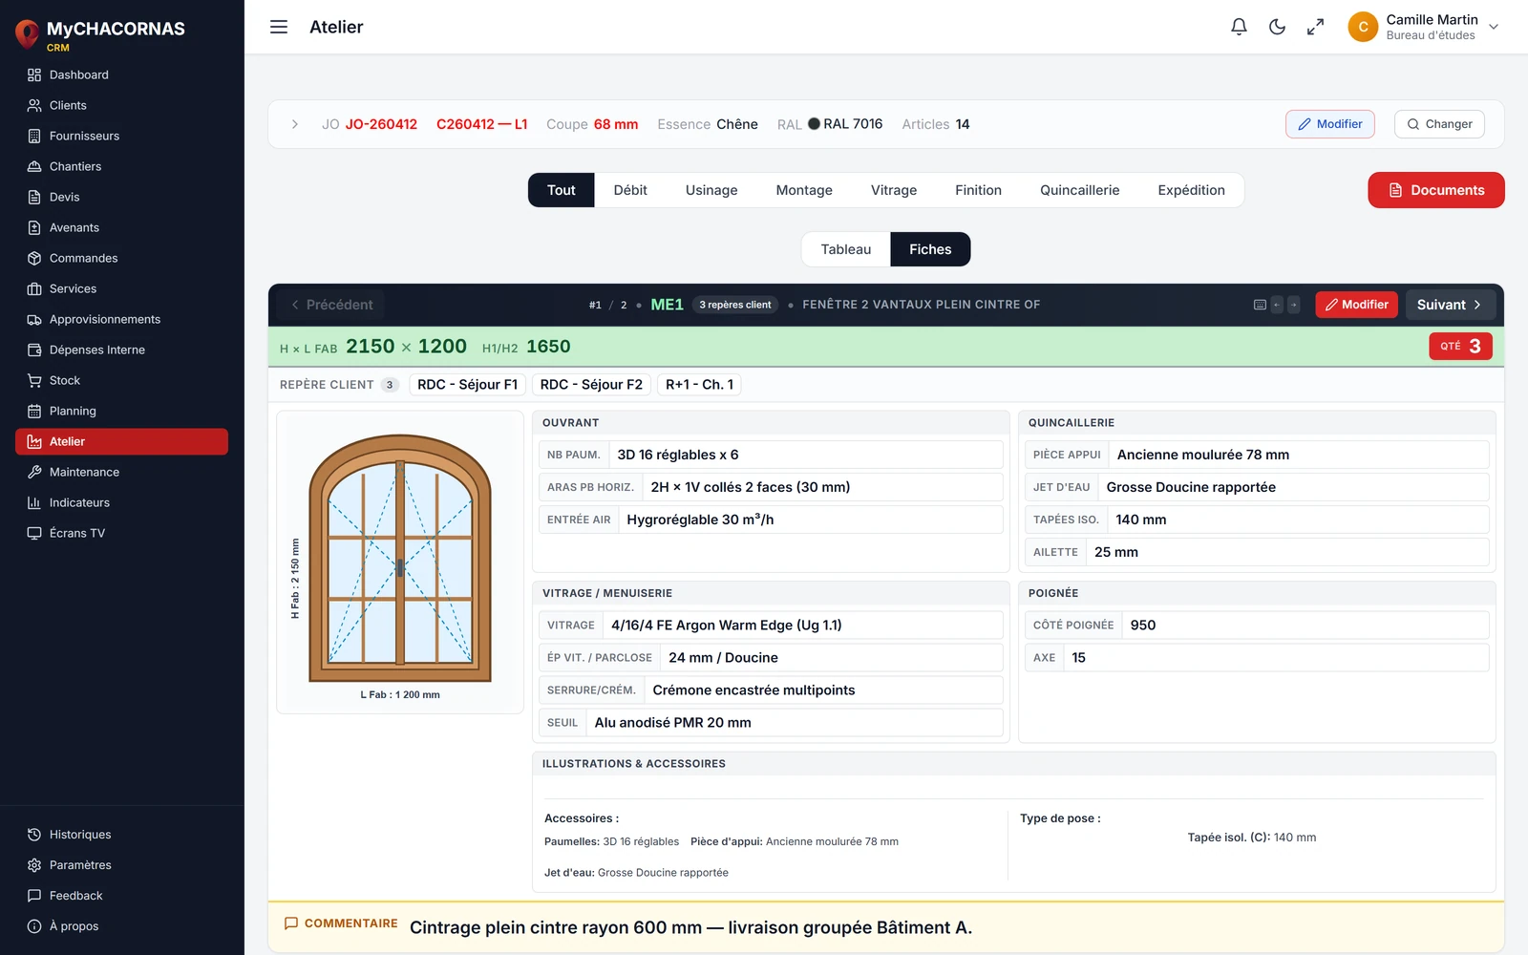Open Maintenance in the sidebar
The height and width of the screenshot is (955, 1528).
[121, 472]
